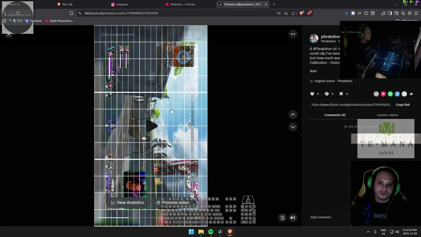Open media control music note icon
The image size is (421, 237).
pyautogui.click(x=383, y=13)
